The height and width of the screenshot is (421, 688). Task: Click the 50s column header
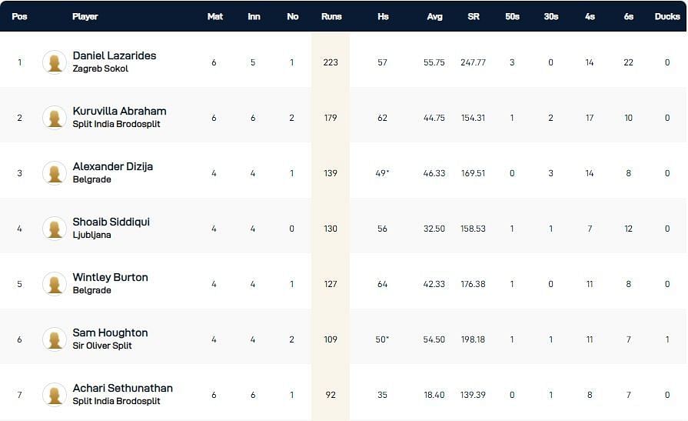512,16
